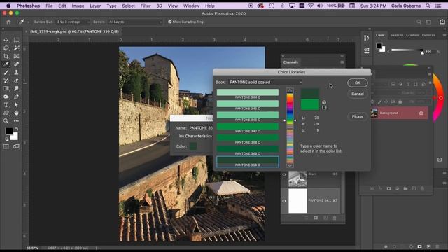This screenshot has height=252, width=448.
Task: Toggle Show Sampling Ring checkbox
Action: coord(170,22)
